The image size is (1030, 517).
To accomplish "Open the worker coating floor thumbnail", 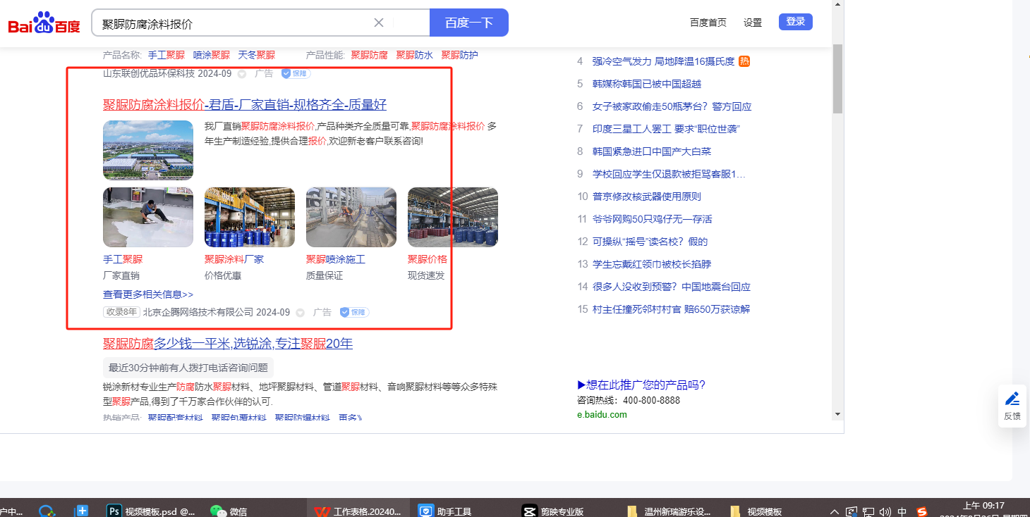I will pyautogui.click(x=148, y=217).
